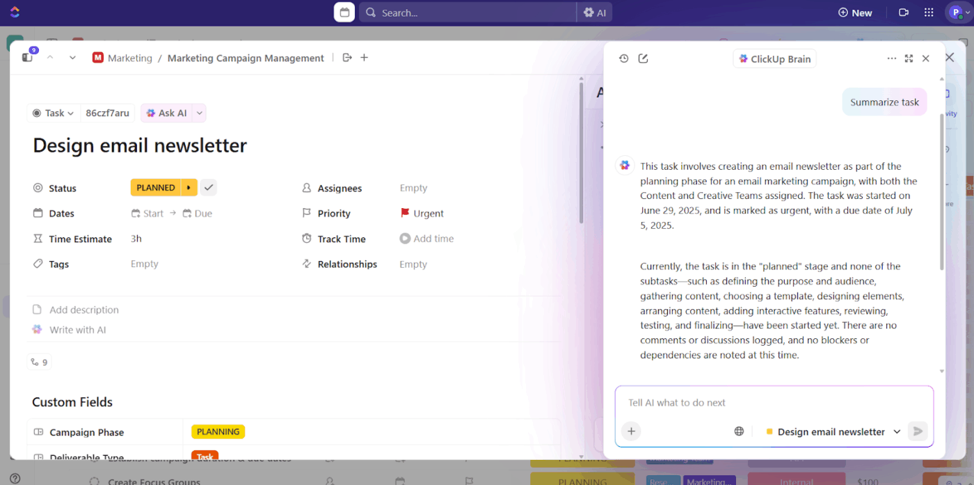Record a clip with the video icon
This screenshot has width=974, height=485.
904,12
